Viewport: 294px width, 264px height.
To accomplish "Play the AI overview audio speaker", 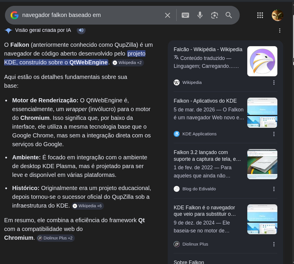I will click(x=81, y=30).
